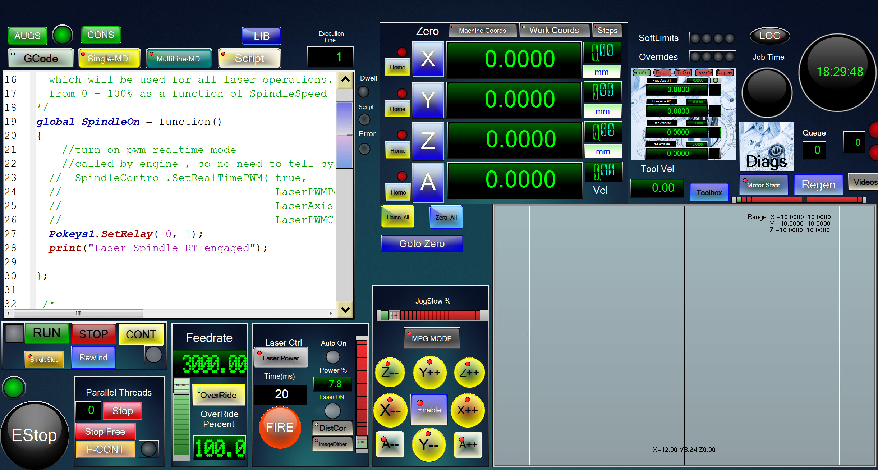Click the blue A axis zero button
This screenshot has height=470, width=878.
[x=428, y=182]
